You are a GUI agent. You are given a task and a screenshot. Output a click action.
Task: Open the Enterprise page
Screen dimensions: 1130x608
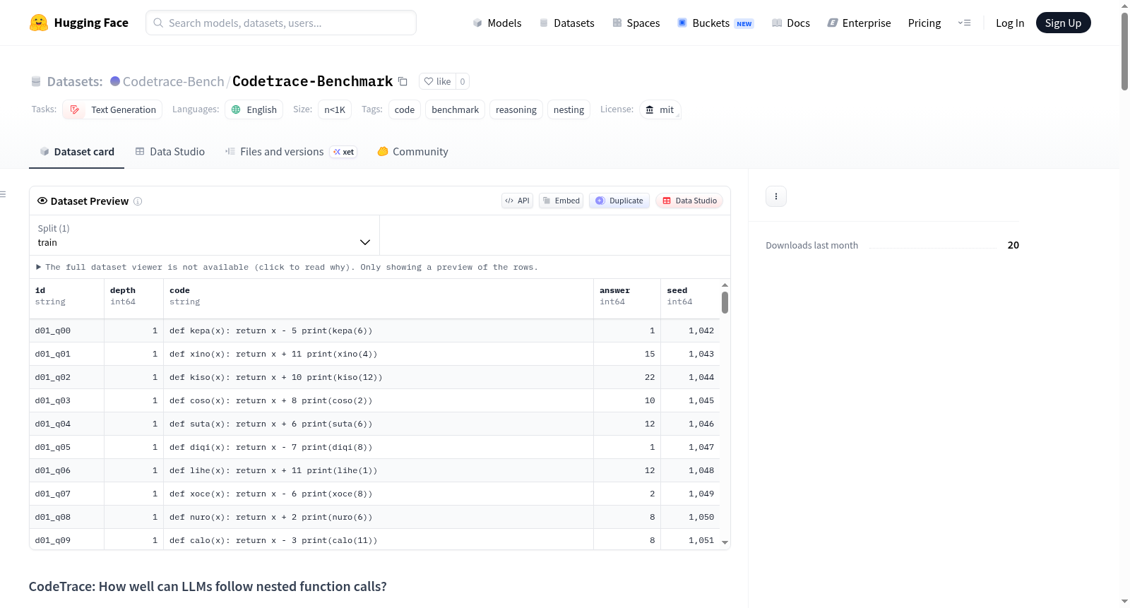tap(859, 23)
